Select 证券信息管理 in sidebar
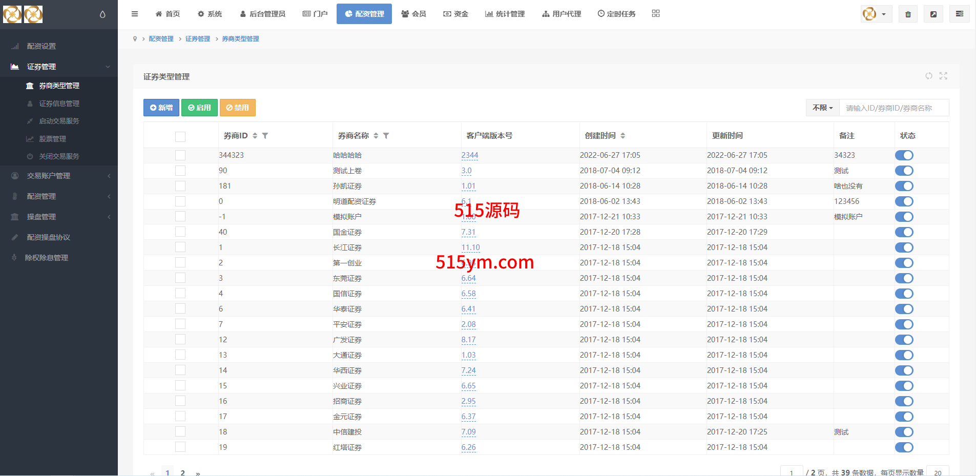The width and height of the screenshot is (976, 476). tap(59, 104)
